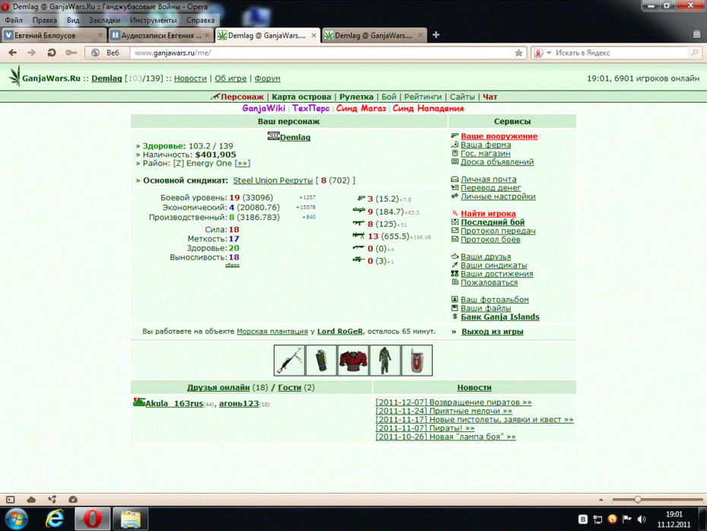Click the Opera Turbo icon in status bar

(x=73, y=499)
